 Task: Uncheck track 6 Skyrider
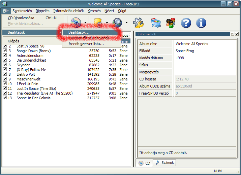(5, 65)
